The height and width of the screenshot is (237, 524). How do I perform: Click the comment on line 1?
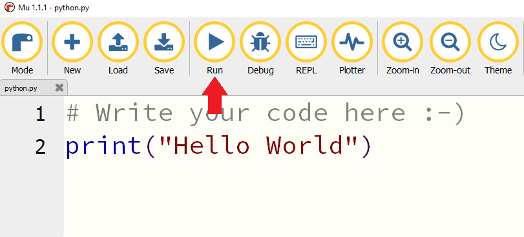click(266, 113)
